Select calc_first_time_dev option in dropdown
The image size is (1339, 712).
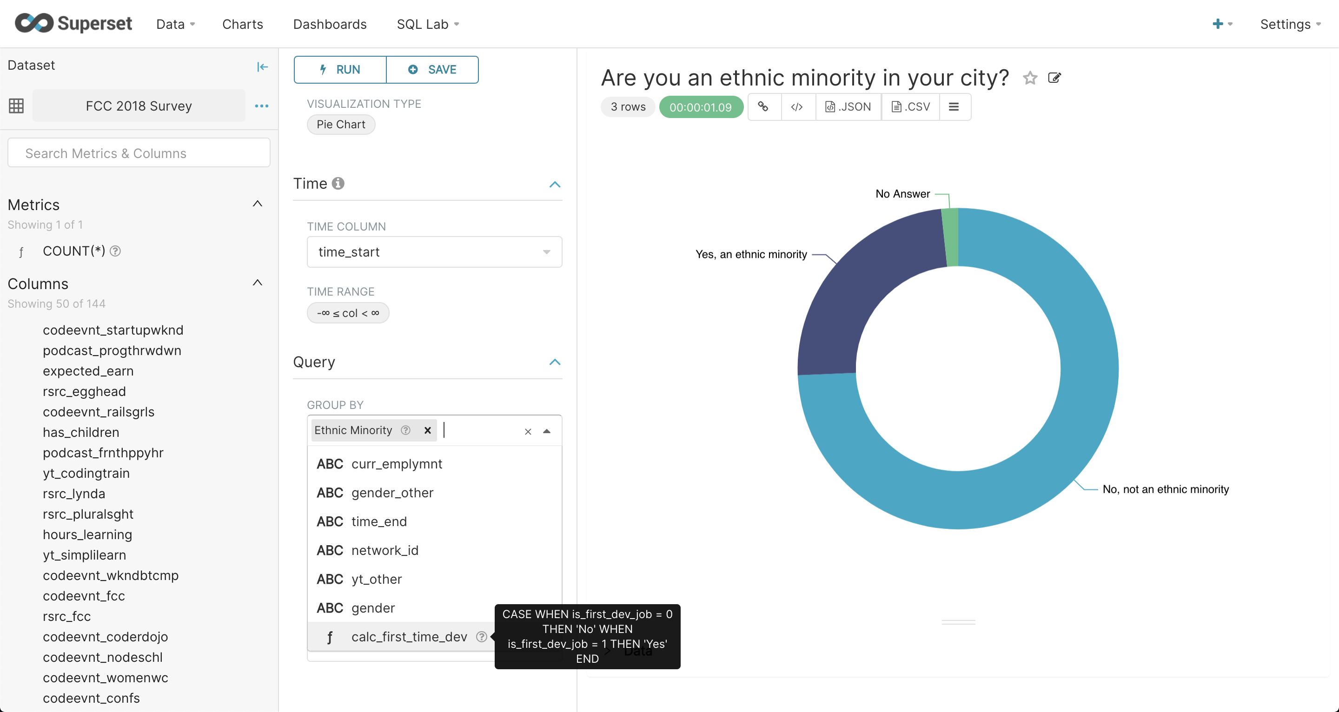pos(409,637)
